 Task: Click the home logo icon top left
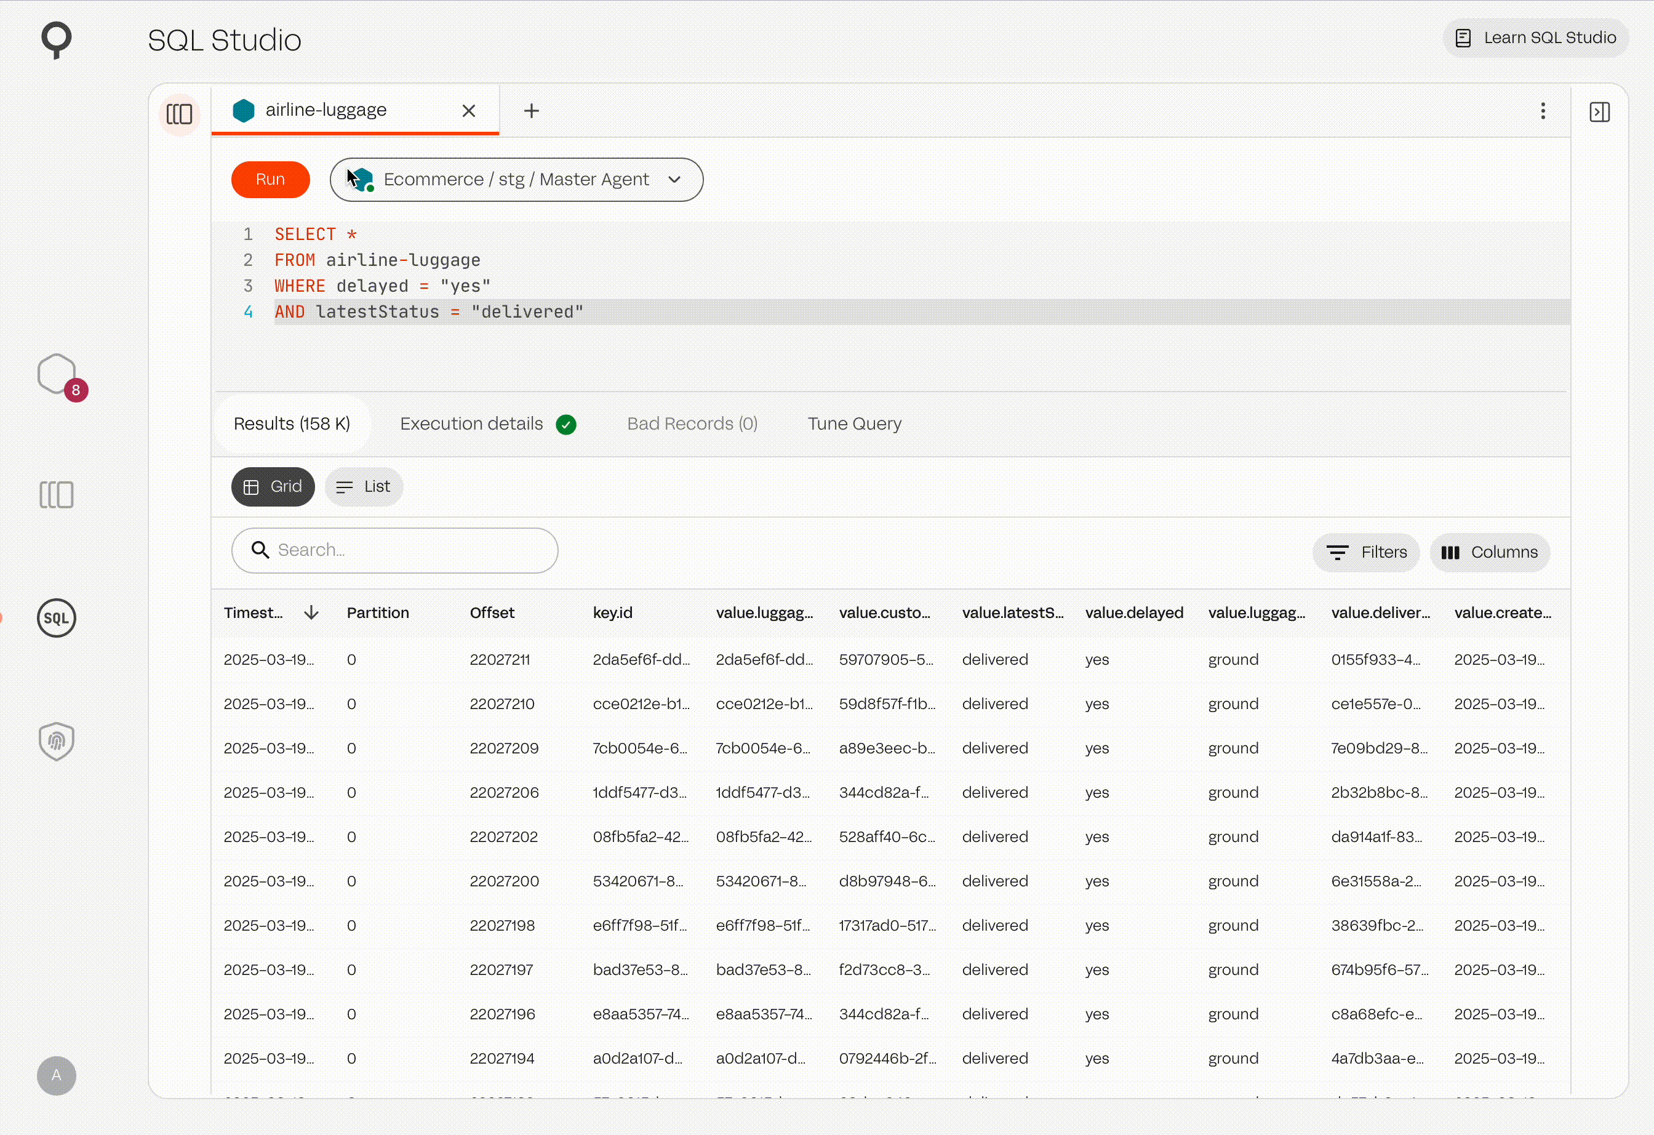point(56,39)
